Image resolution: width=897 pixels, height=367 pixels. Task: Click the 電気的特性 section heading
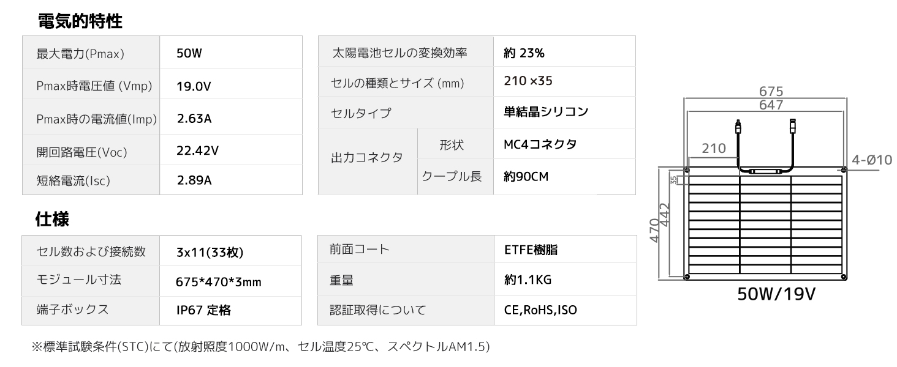80,22
